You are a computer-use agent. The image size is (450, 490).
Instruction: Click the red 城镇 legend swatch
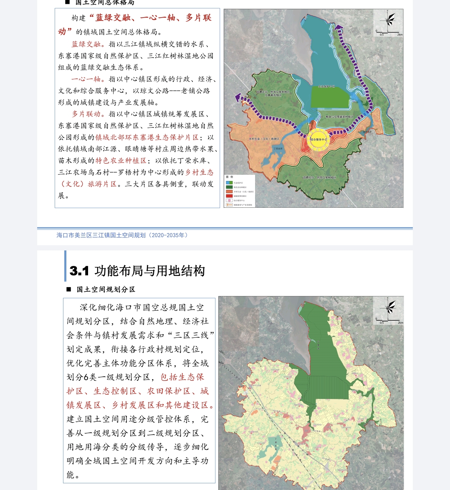click(x=229, y=196)
